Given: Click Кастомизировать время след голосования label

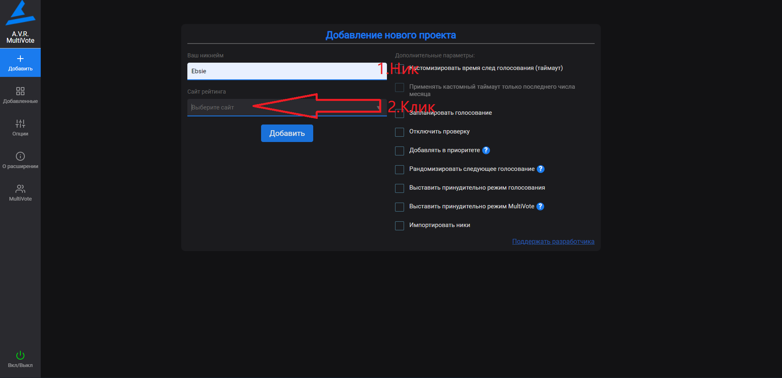Looking at the screenshot, I should point(486,68).
